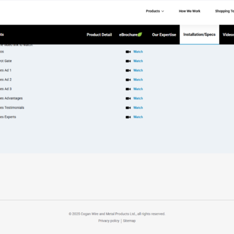Open the How We Work menu item
Screen dimensions: 234x234
[x=190, y=11]
